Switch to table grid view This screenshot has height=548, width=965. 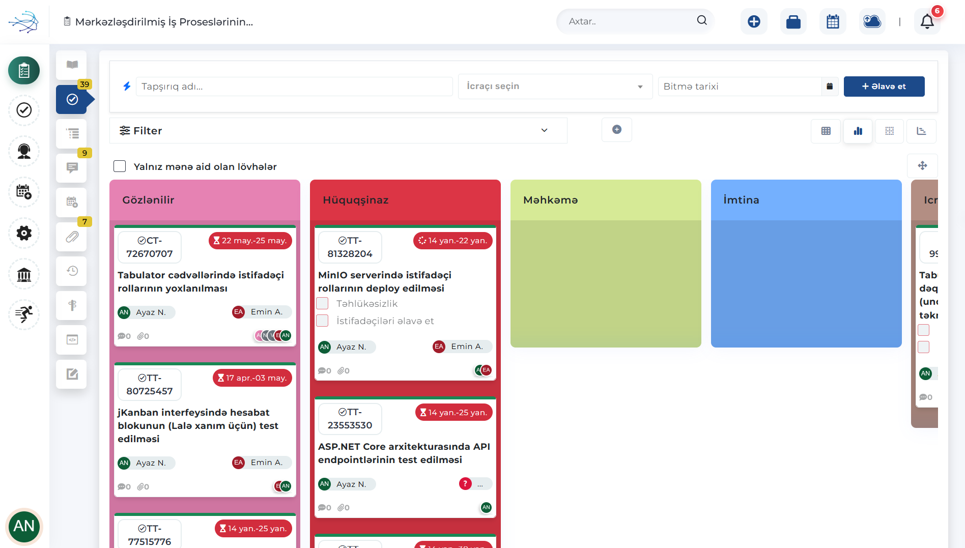[826, 131]
